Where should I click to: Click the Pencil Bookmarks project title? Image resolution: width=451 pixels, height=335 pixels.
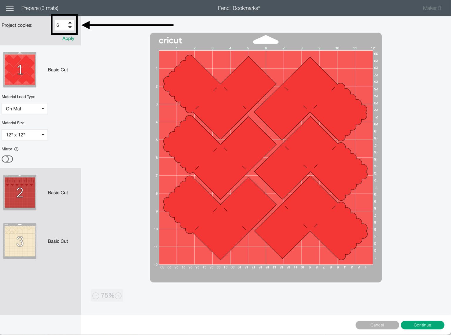[239, 8]
